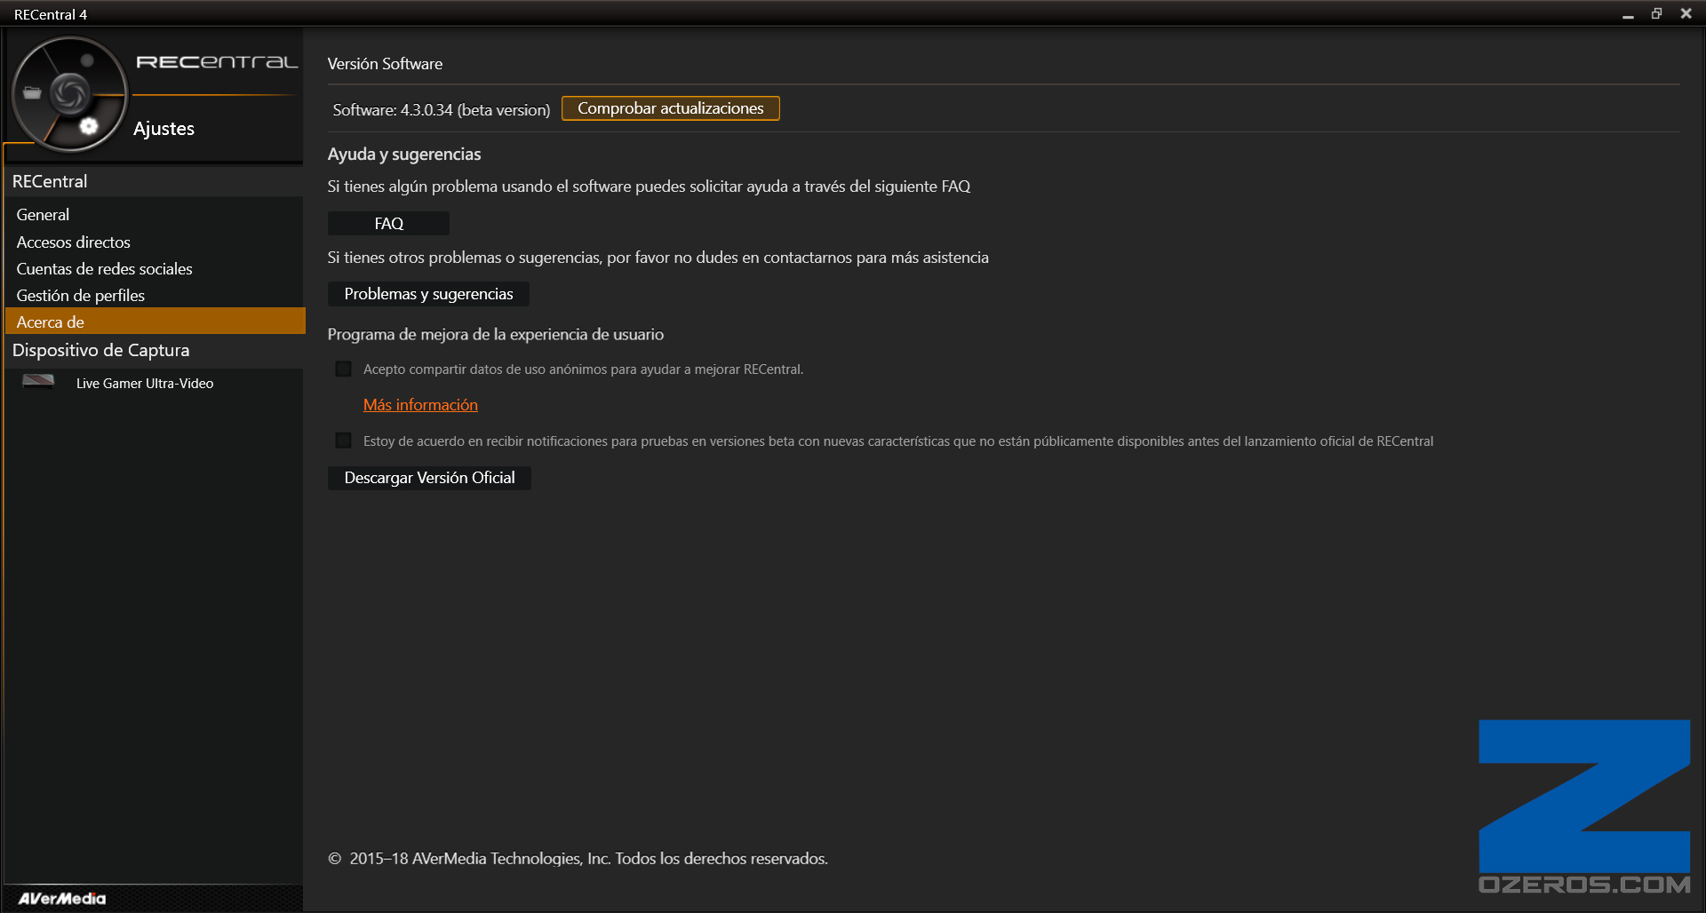This screenshot has width=1706, height=913.
Task: Open the folder (file share) wheel segment
Action: click(33, 92)
